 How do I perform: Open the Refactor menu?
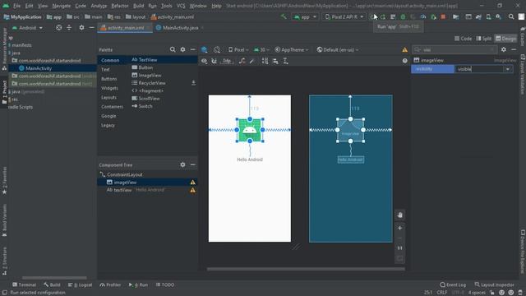click(120, 6)
